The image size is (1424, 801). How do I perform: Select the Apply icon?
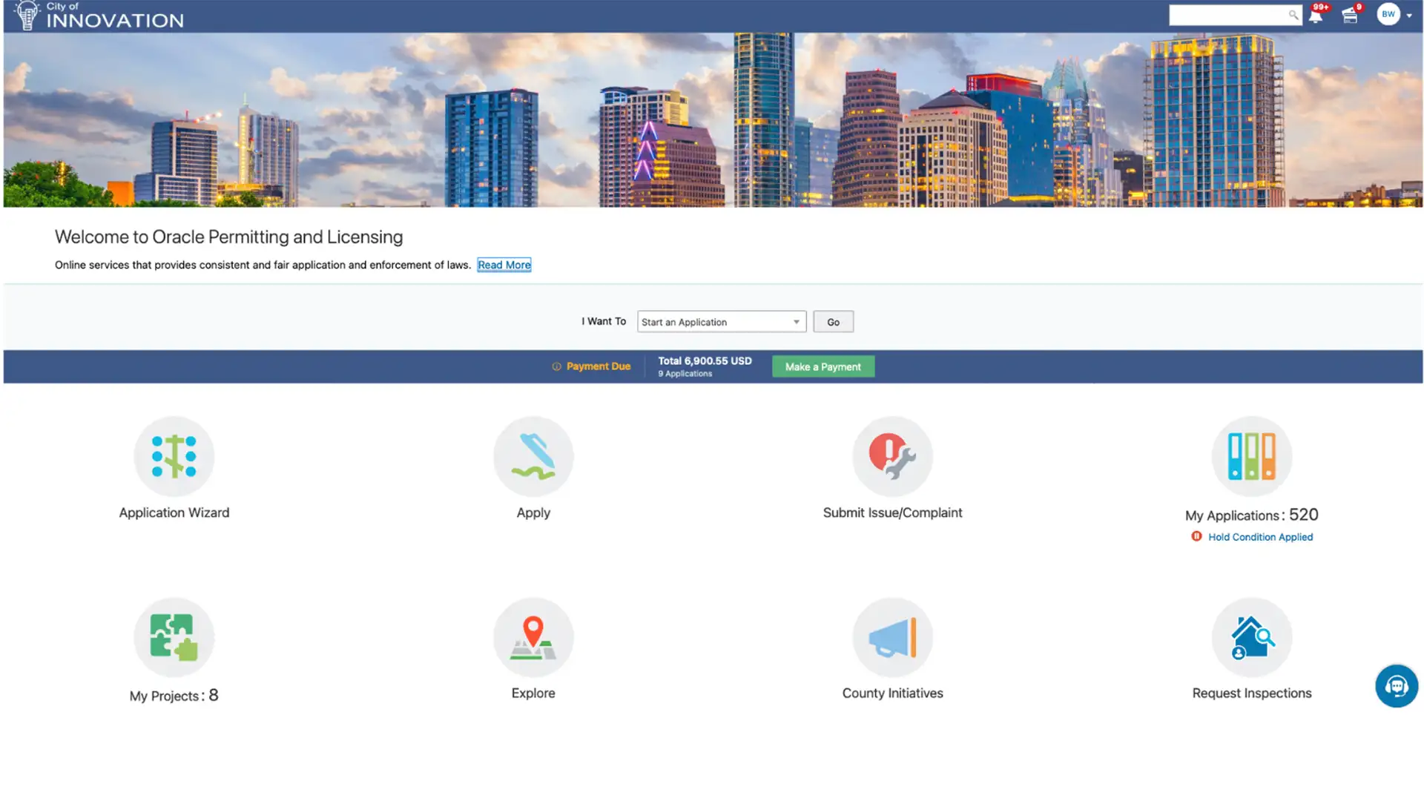(x=533, y=456)
